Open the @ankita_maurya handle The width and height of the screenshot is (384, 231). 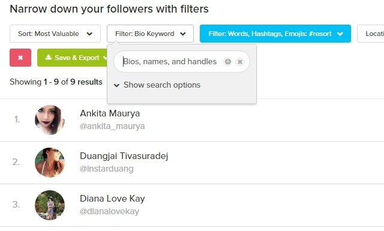pos(112,126)
